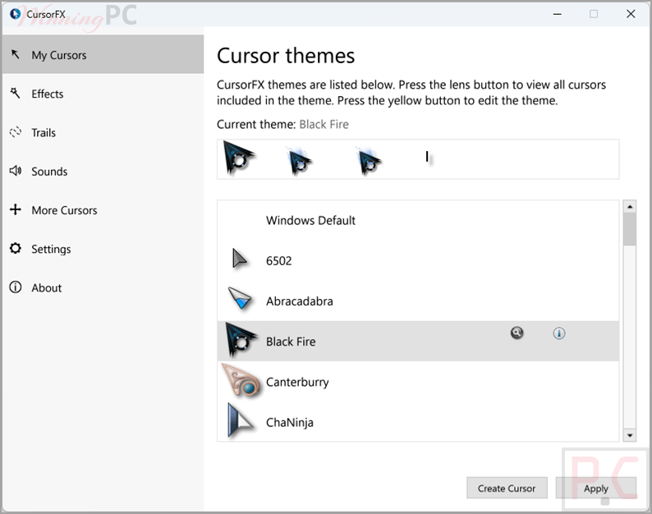
Task: Click the plus icon beside More Cursors
Action: [16, 209]
